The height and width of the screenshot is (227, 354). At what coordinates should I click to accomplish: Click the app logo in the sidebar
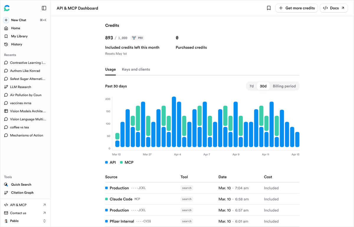7,8
